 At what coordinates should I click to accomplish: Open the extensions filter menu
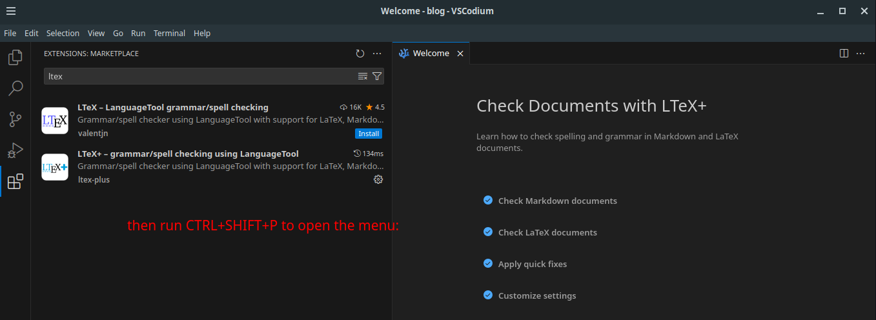[x=377, y=76]
